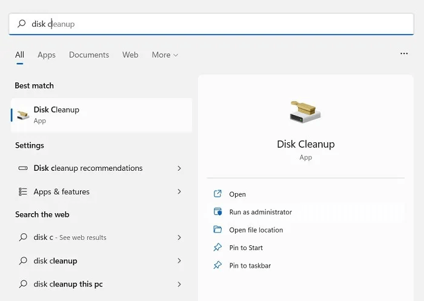
Task: Click the Disk Cleanup icon in Best match
Action: (x=23, y=114)
